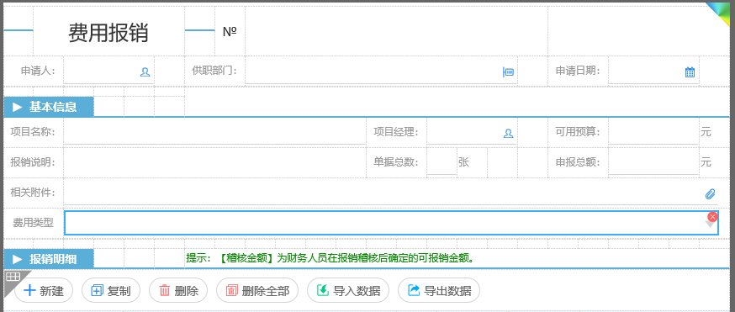Viewport: 735px width, 312px height.
Task: Focus the 单据总数 input box
Action: click(x=442, y=162)
